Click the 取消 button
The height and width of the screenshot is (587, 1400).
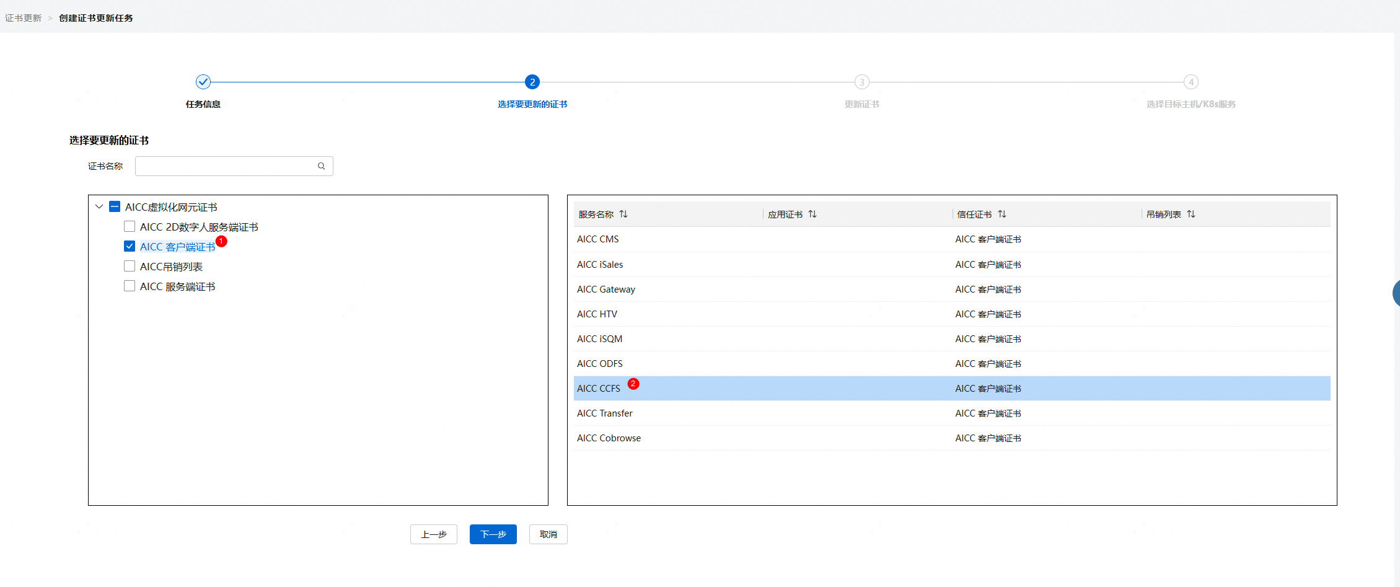point(548,534)
